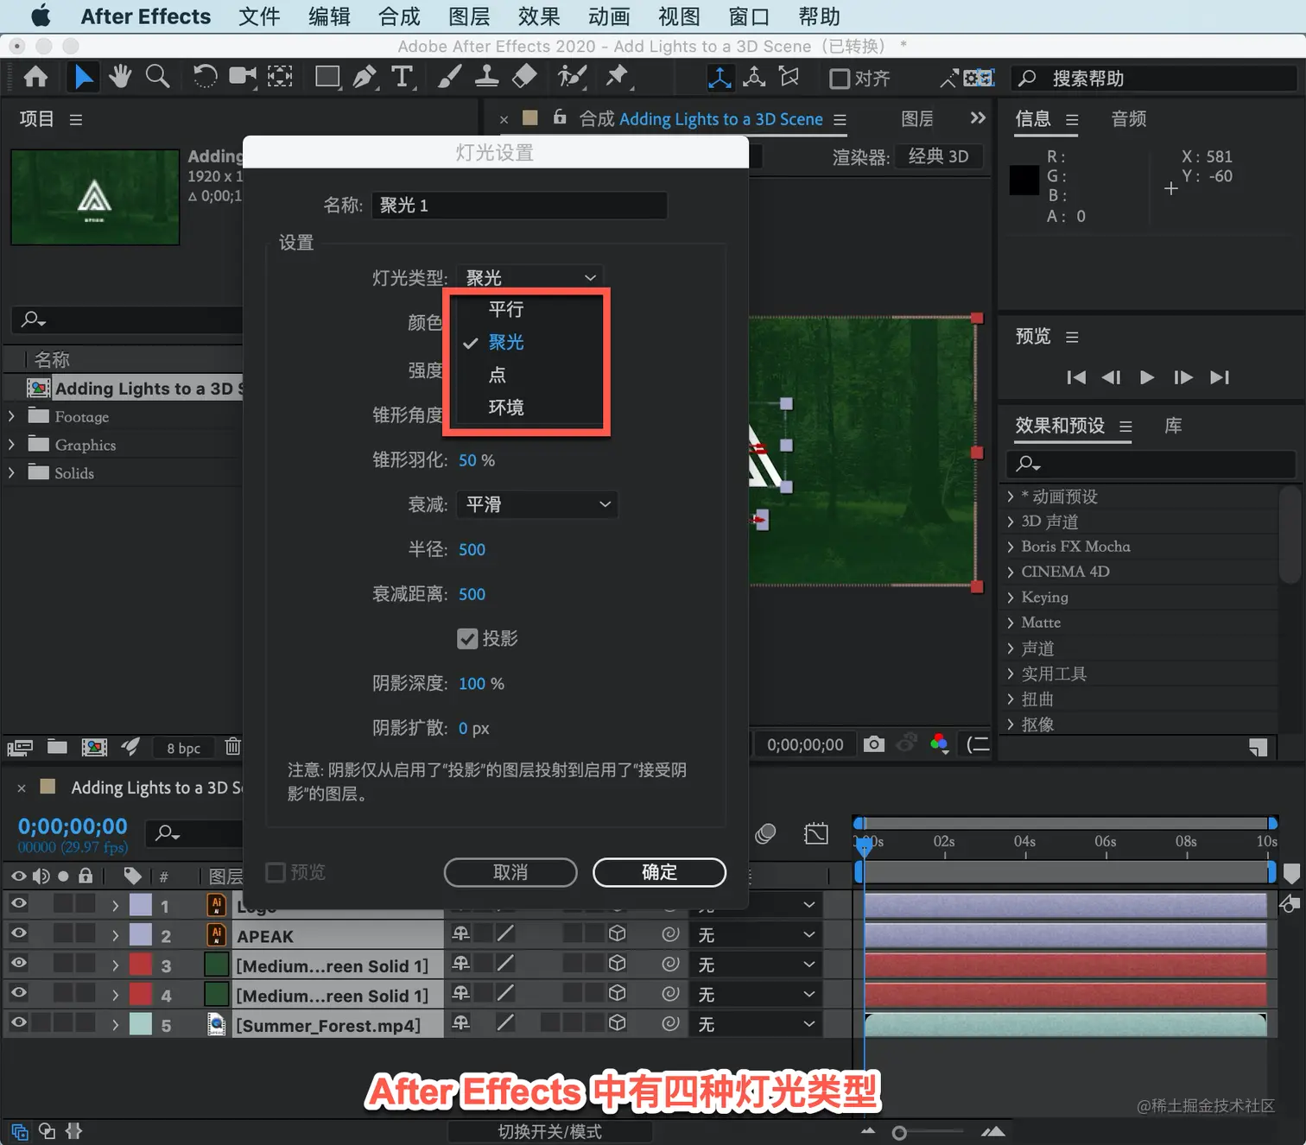Jump to the first frame in Preview
Screen dimensions: 1306x1145
tap(1076, 377)
